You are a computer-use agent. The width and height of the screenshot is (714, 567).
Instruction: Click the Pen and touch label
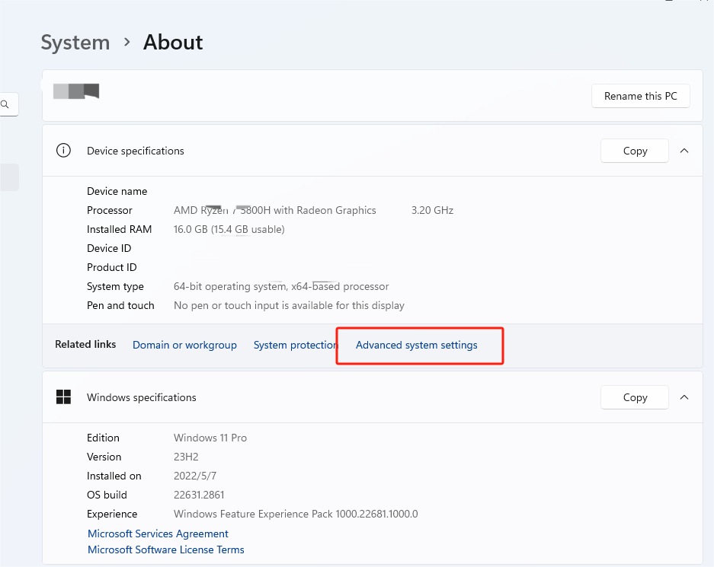[x=120, y=305]
